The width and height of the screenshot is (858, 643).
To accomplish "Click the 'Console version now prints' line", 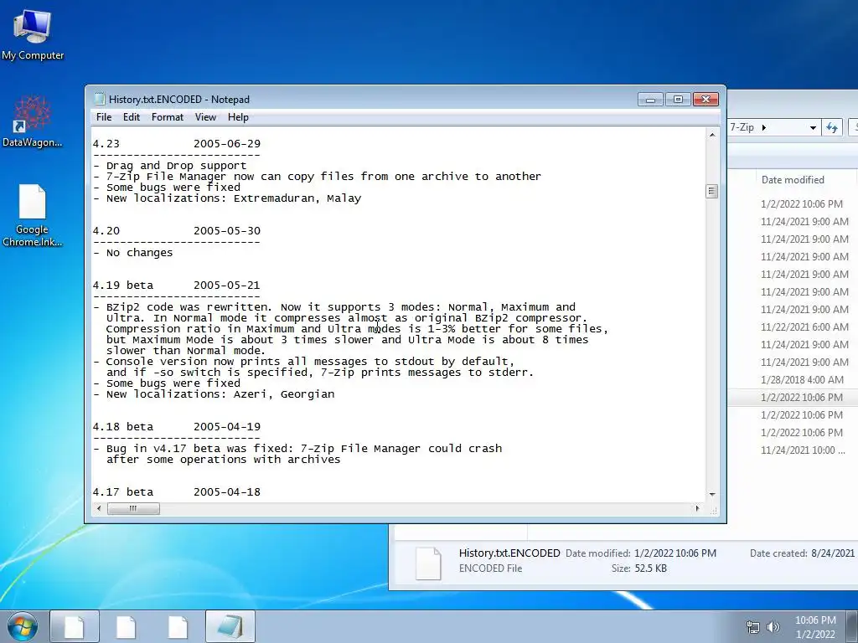I will [x=303, y=362].
